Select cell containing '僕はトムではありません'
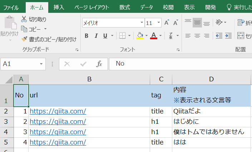The height and width of the screenshot is (152, 252). point(211,132)
